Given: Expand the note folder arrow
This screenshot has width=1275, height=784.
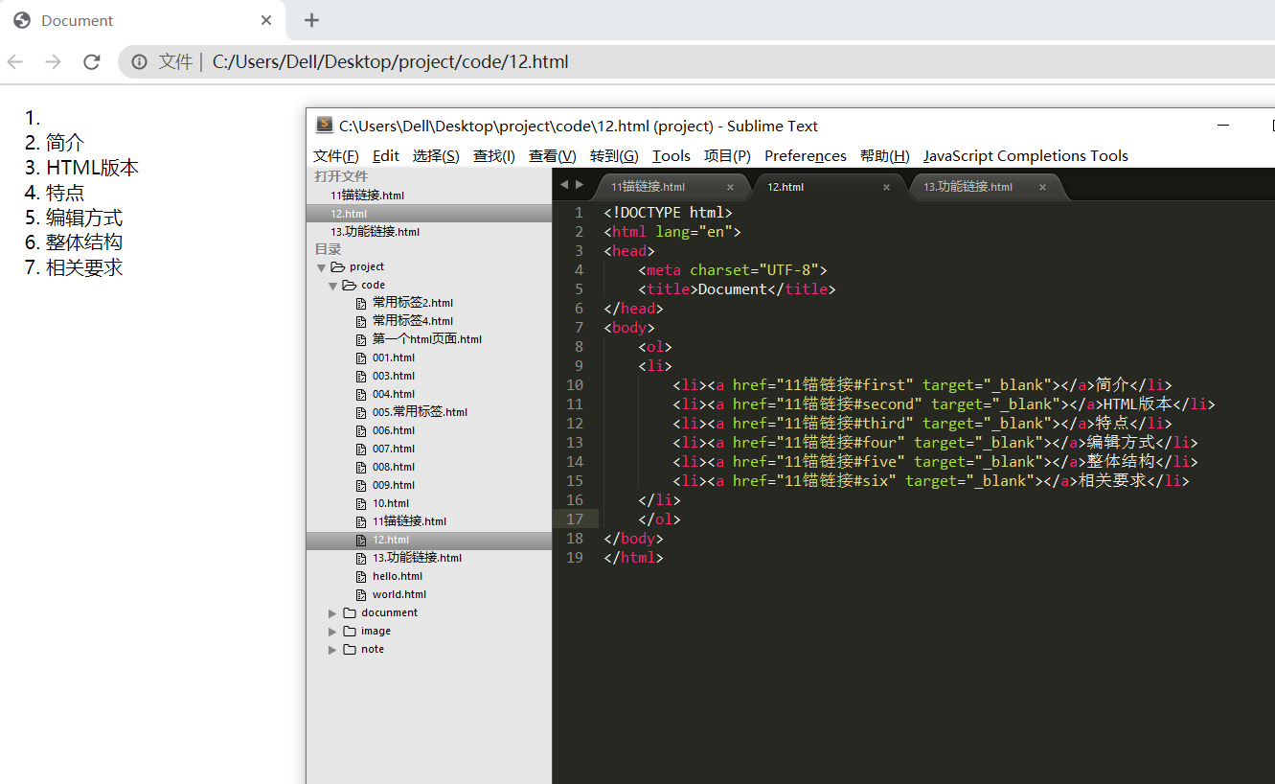Looking at the screenshot, I should [x=333, y=650].
